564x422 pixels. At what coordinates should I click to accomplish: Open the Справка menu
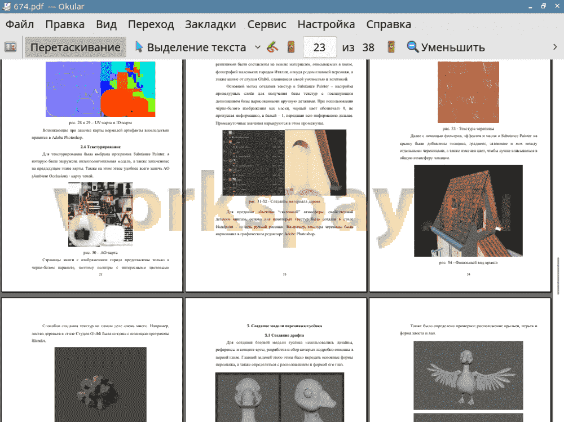click(389, 24)
